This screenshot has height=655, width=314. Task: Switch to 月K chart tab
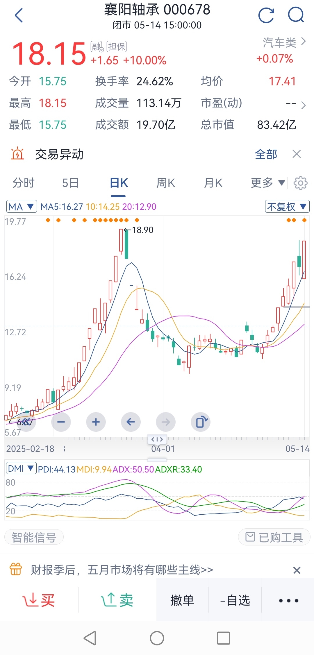click(x=213, y=183)
